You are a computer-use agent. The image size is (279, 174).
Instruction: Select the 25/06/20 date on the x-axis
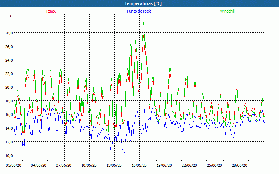pyautogui.click(x=215, y=166)
